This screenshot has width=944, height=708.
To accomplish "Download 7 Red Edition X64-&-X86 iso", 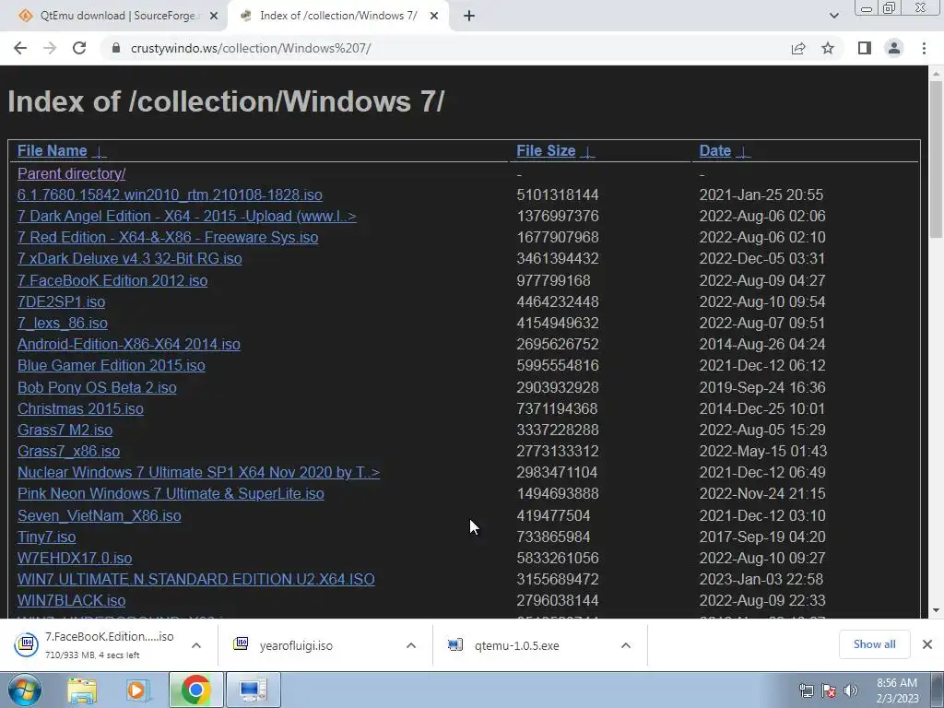I will tap(168, 237).
